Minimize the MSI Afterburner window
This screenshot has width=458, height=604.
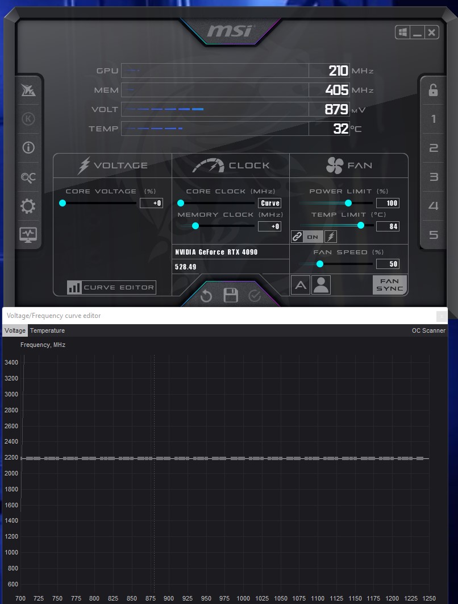(x=417, y=32)
